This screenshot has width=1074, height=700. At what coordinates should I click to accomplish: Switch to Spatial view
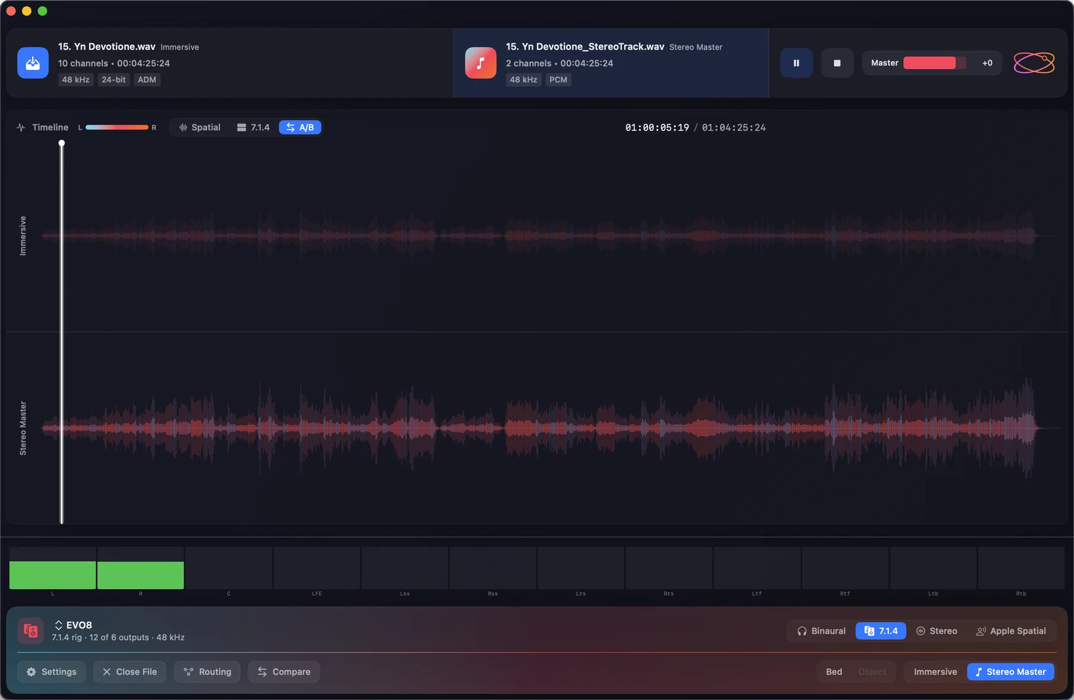click(x=200, y=127)
